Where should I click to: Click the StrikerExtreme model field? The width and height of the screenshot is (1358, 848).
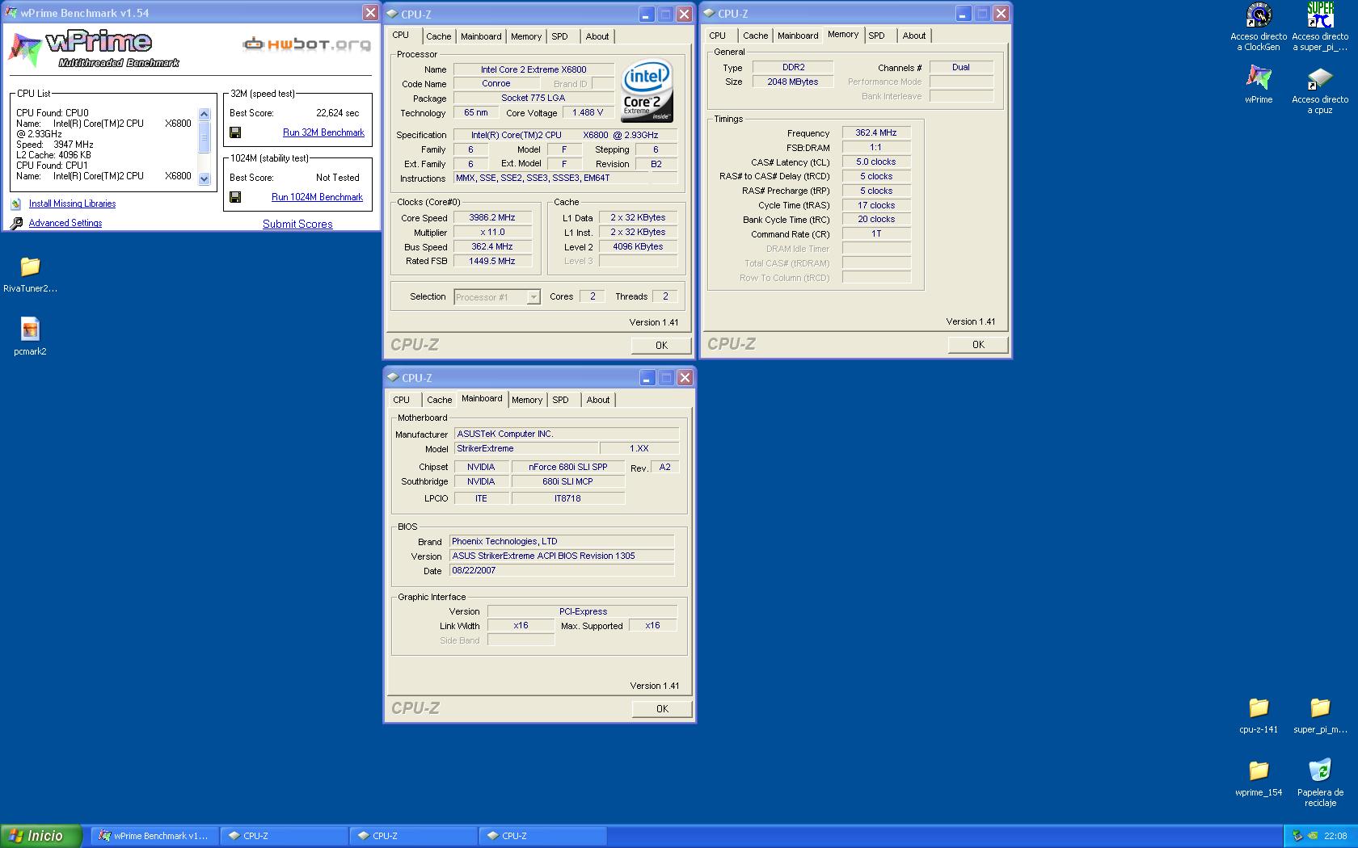525,449
